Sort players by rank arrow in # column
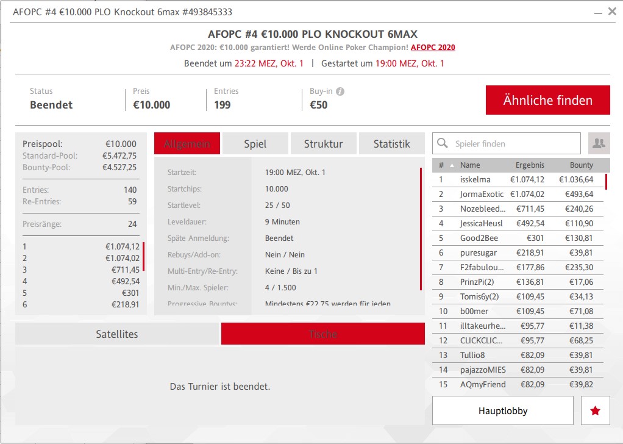Image resolution: width=623 pixels, height=444 pixels. coord(452,165)
